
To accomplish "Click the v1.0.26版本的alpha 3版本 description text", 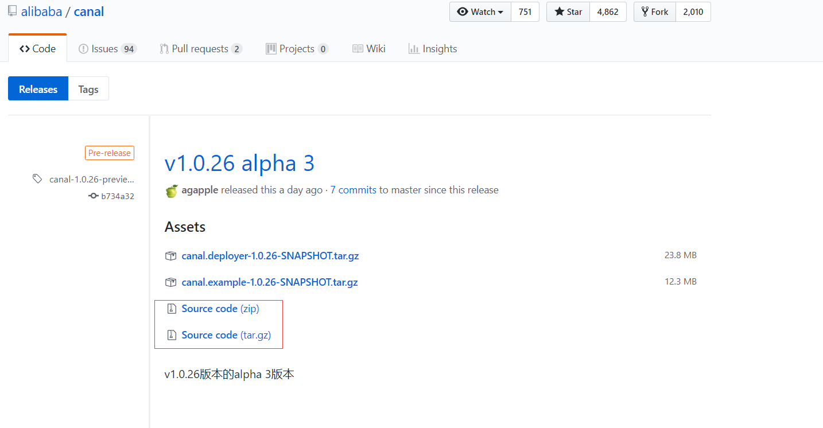I will (230, 375).
